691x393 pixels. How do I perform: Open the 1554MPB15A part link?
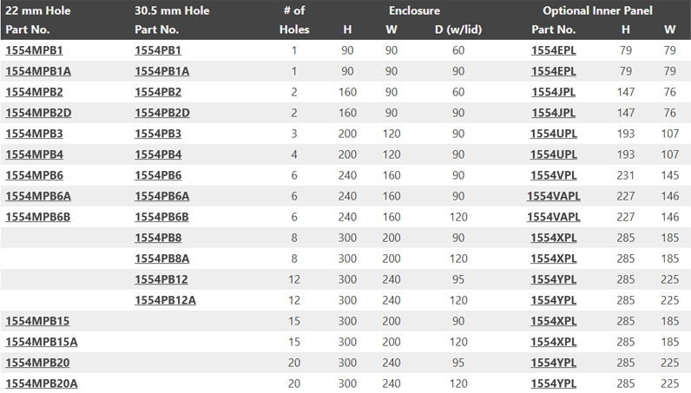[42, 342]
